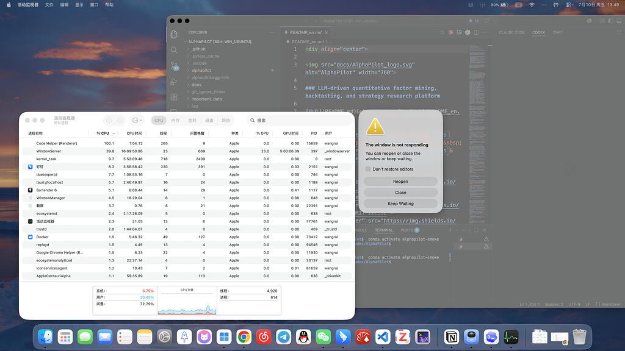Select the WindowServer process row

(187, 151)
